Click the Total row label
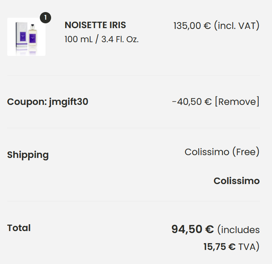 (19, 228)
